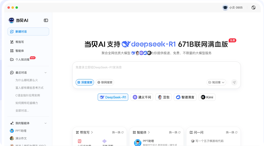Select the 智谱清言 model
Viewport: 264px width, 146px height.
coord(185,97)
